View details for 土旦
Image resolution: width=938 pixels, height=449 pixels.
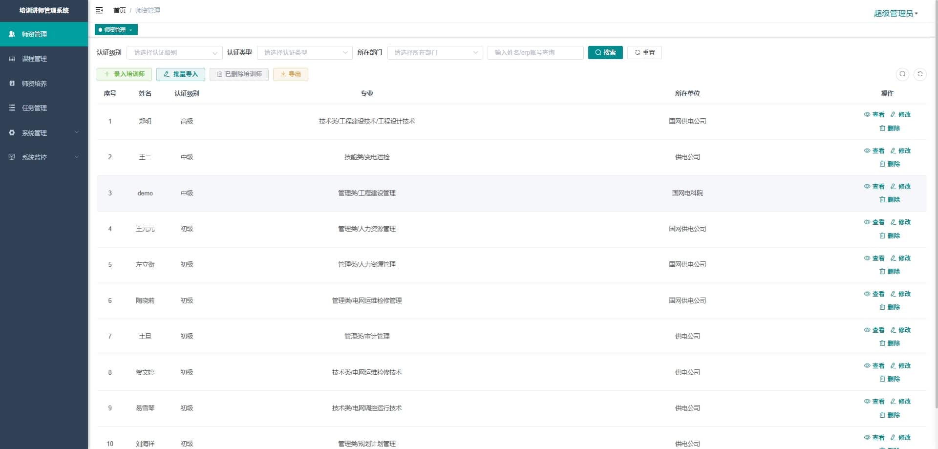[874, 330]
